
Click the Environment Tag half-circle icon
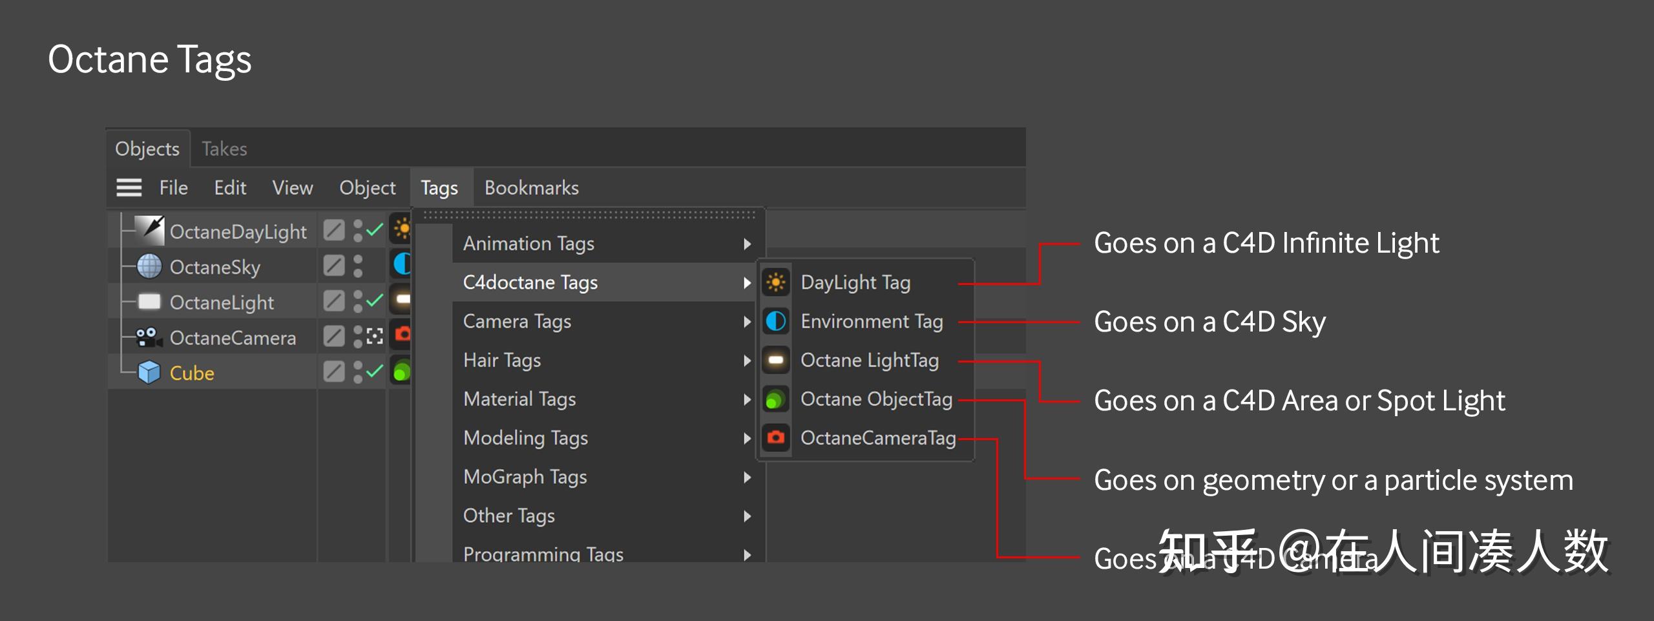(775, 321)
